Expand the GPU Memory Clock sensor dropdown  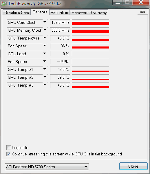(x=45, y=30)
